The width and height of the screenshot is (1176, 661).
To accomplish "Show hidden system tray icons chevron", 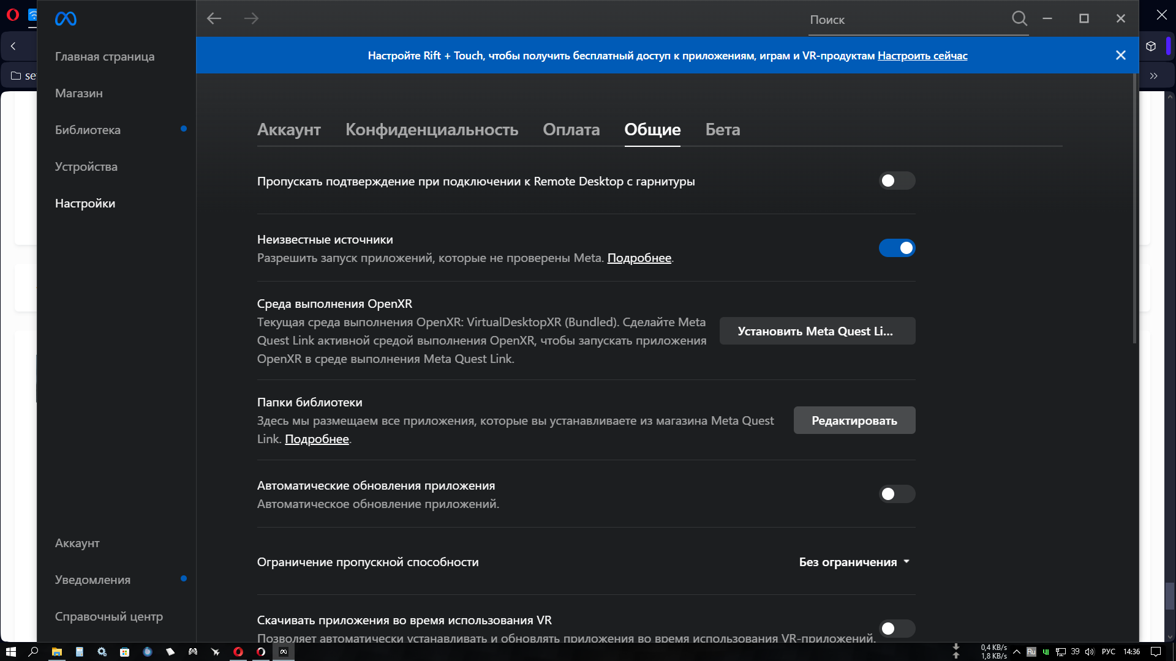I will (1017, 652).
